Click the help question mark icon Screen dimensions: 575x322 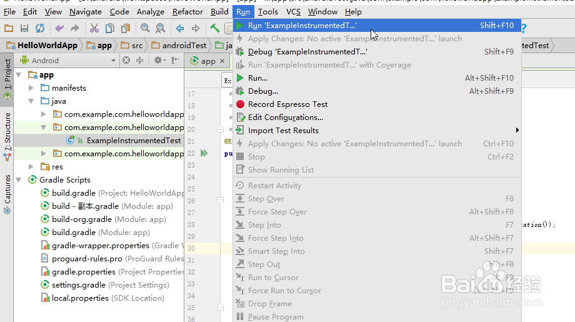[524, 28]
